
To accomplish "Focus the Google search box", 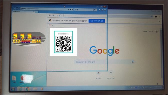I will tap(105, 62).
